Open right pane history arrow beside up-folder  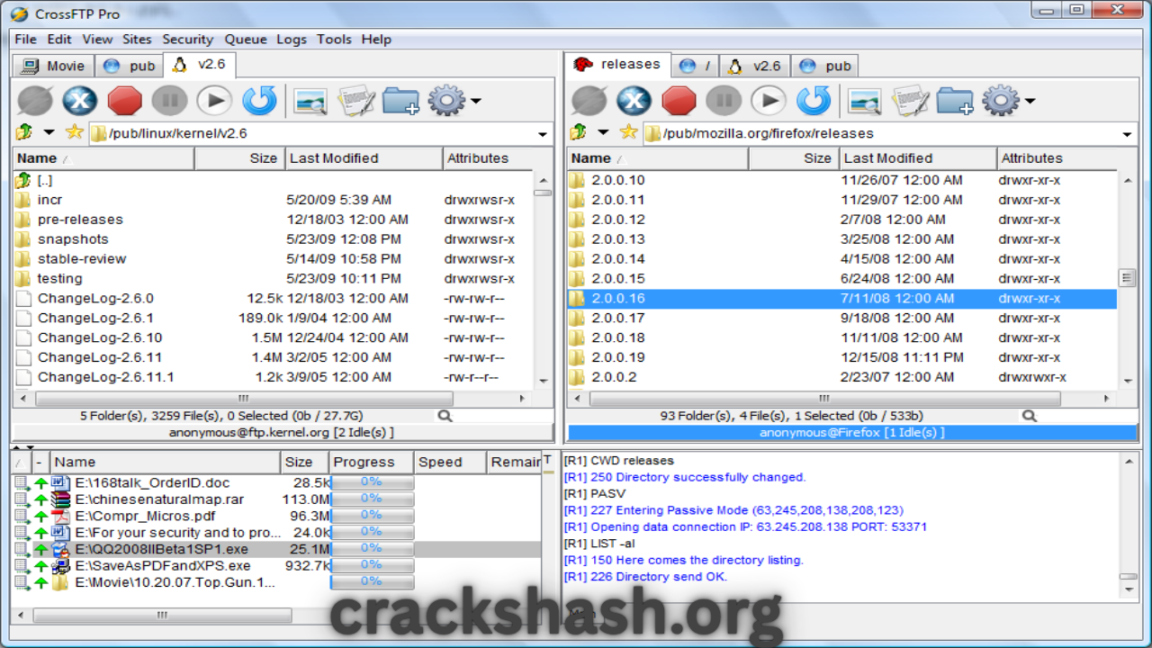coord(603,132)
